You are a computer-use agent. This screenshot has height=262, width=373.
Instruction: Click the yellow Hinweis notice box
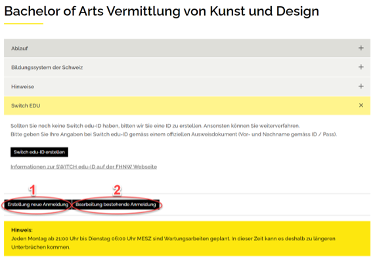click(187, 238)
